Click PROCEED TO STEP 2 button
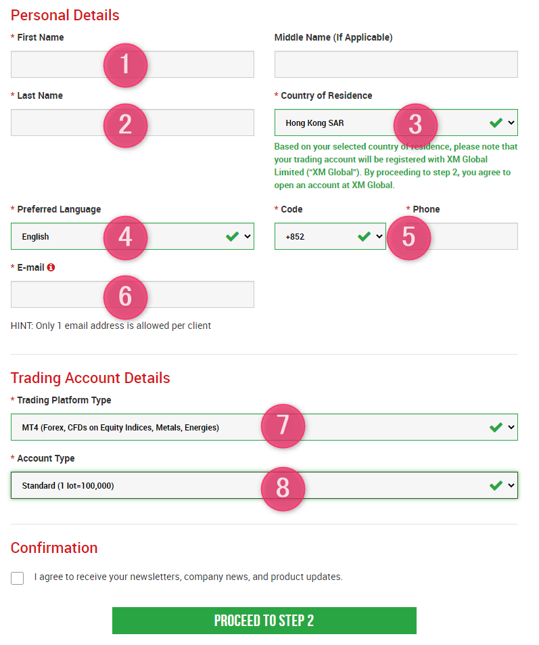The height and width of the screenshot is (645, 539). 264,621
